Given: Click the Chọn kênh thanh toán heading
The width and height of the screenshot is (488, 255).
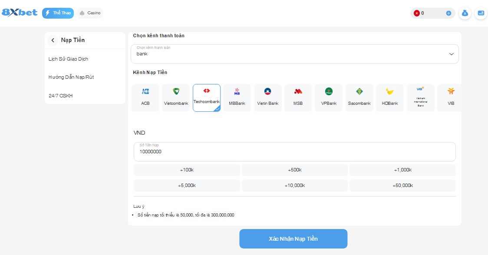Looking at the screenshot, I should pyautogui.click(x=159, y=36).
